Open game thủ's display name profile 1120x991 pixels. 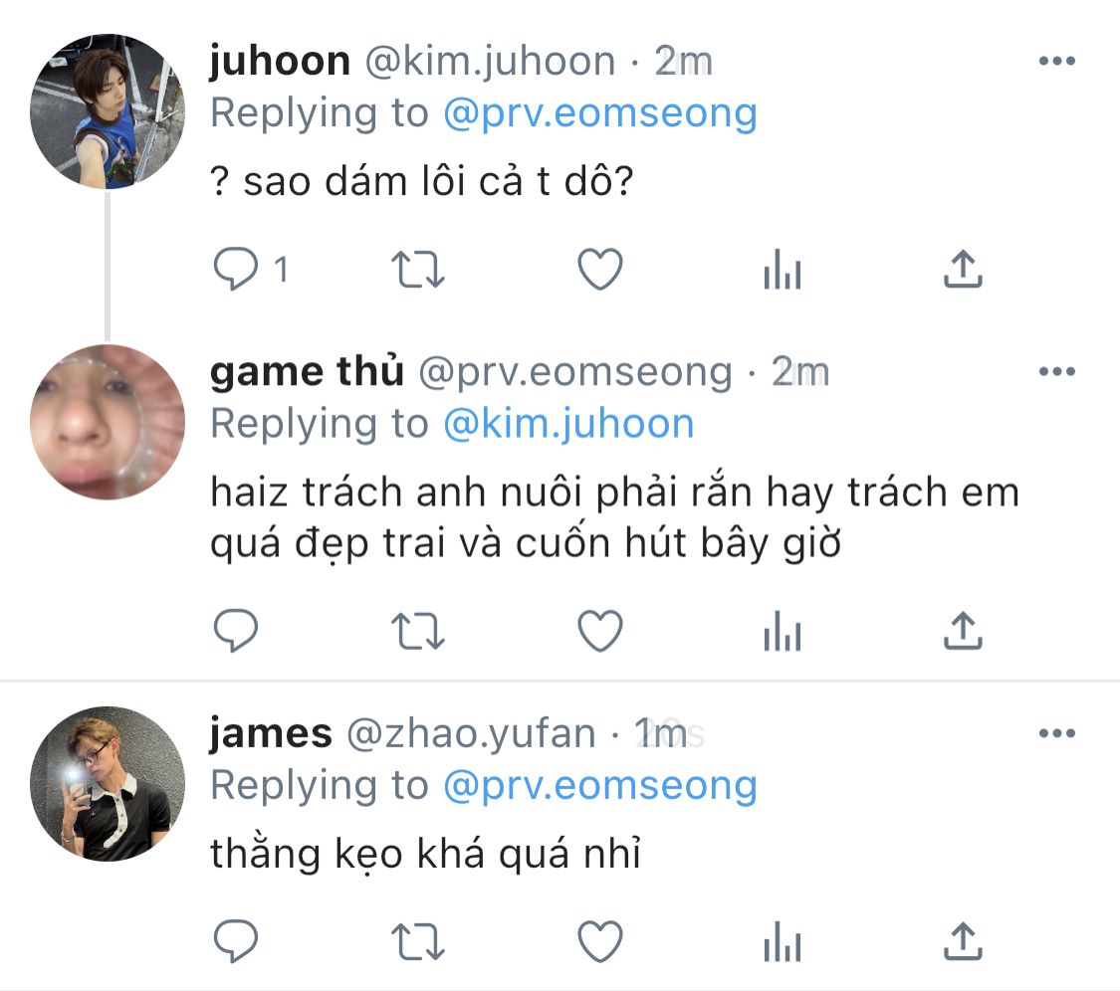point(308,372)
